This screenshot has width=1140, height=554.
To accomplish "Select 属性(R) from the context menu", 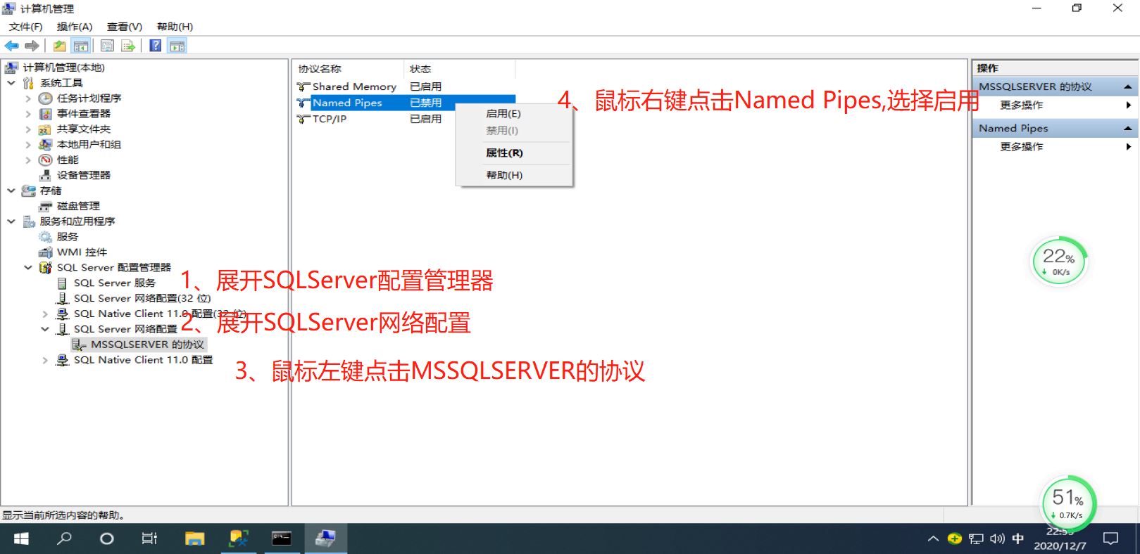I will 504,153.
